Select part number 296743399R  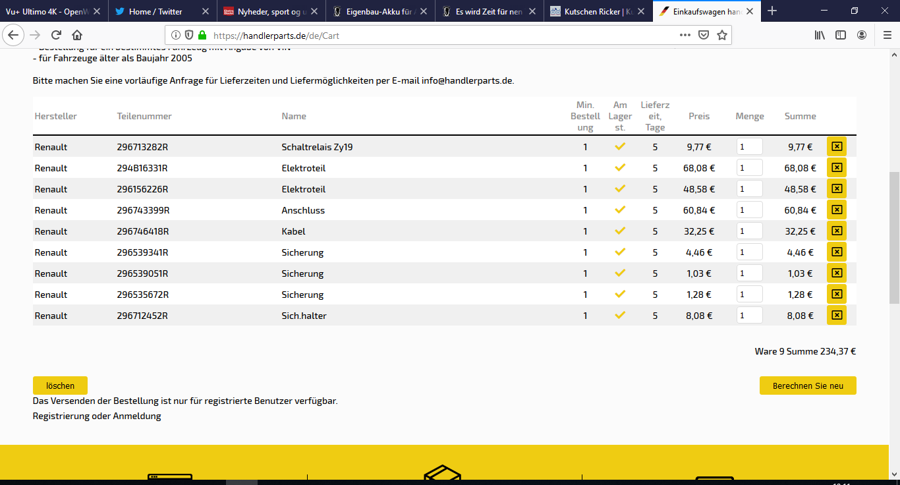point(143,210)
